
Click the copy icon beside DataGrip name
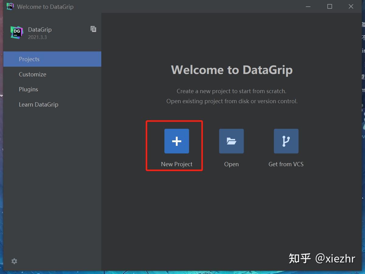93,29
